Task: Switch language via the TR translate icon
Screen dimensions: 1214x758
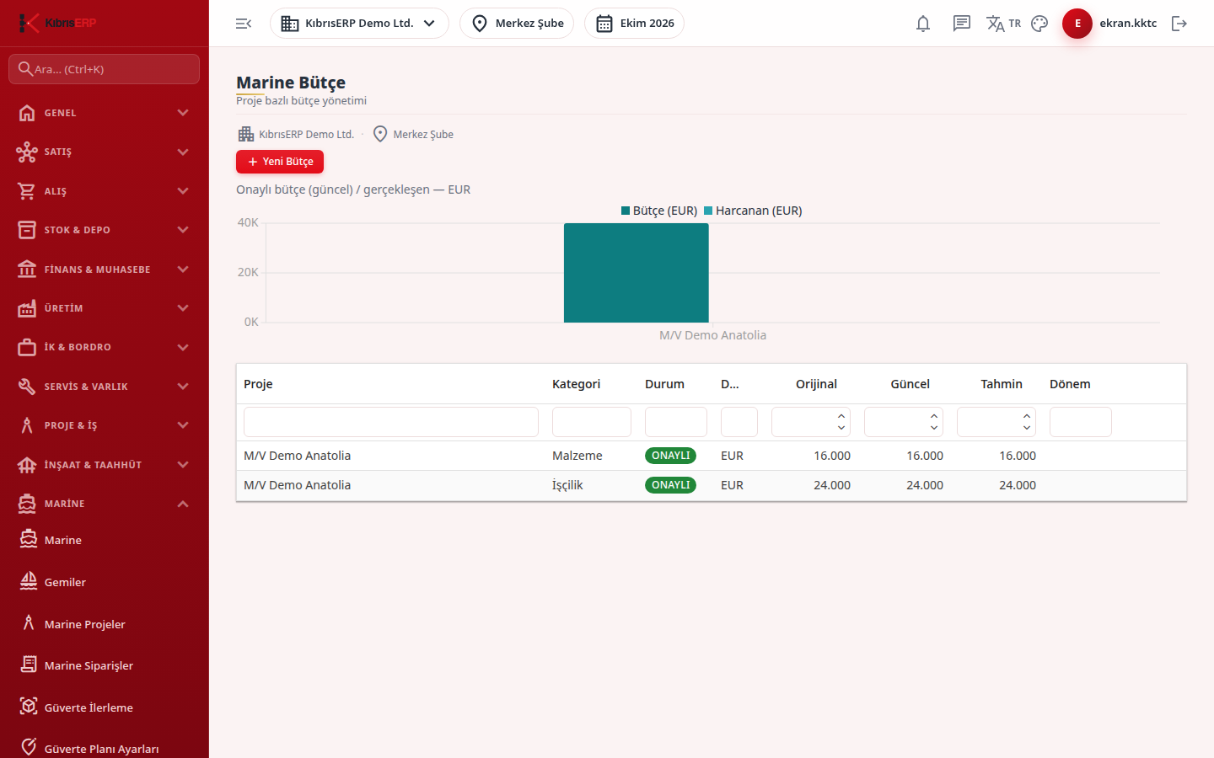Action: click(1003, 24)
